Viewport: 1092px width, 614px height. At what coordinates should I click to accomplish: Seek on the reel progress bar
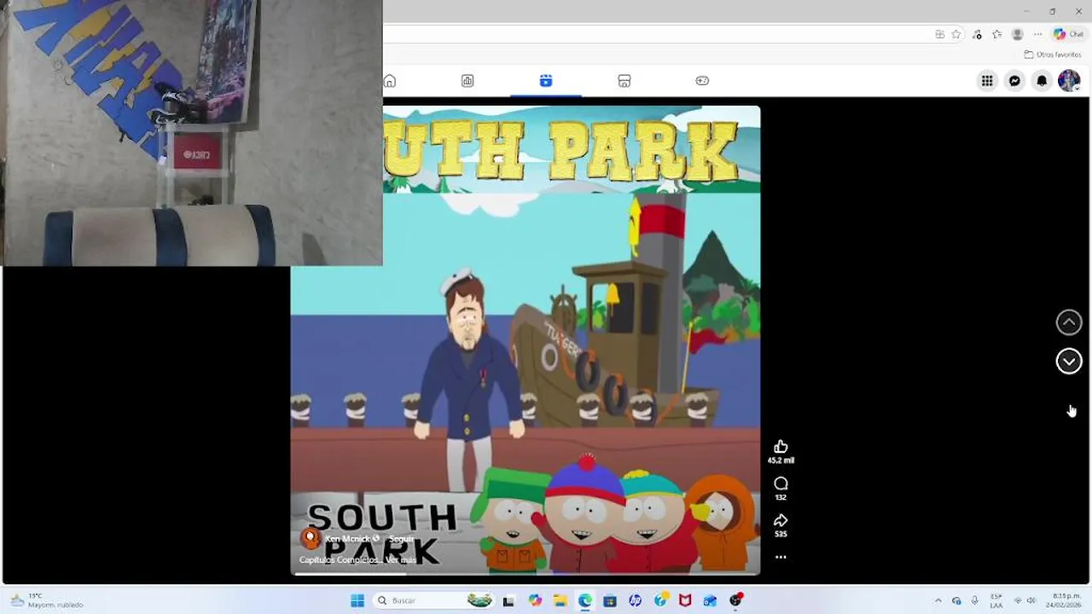click(526, 573)
